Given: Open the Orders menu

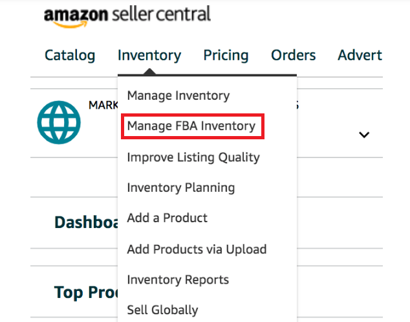Looking at the screenshot, I should tap(294, 56).
